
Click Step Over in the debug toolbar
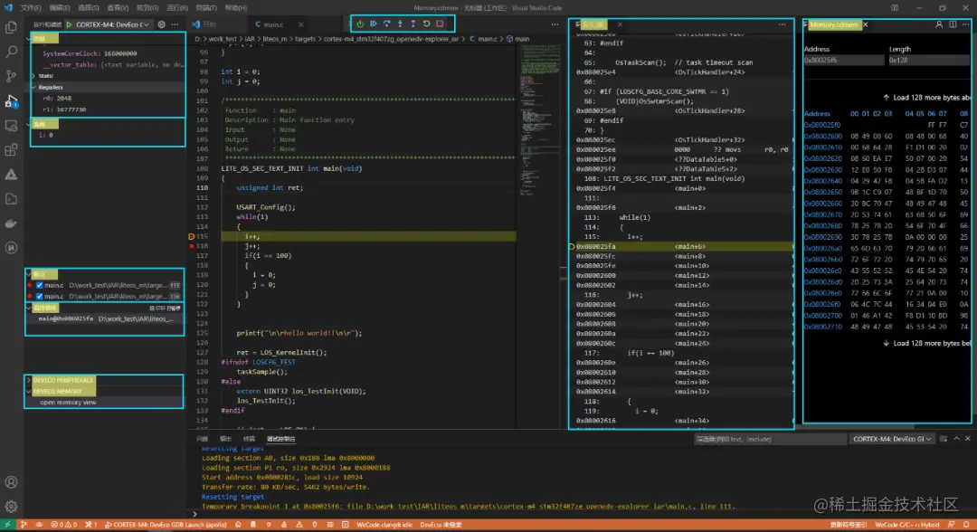[387, 24]
